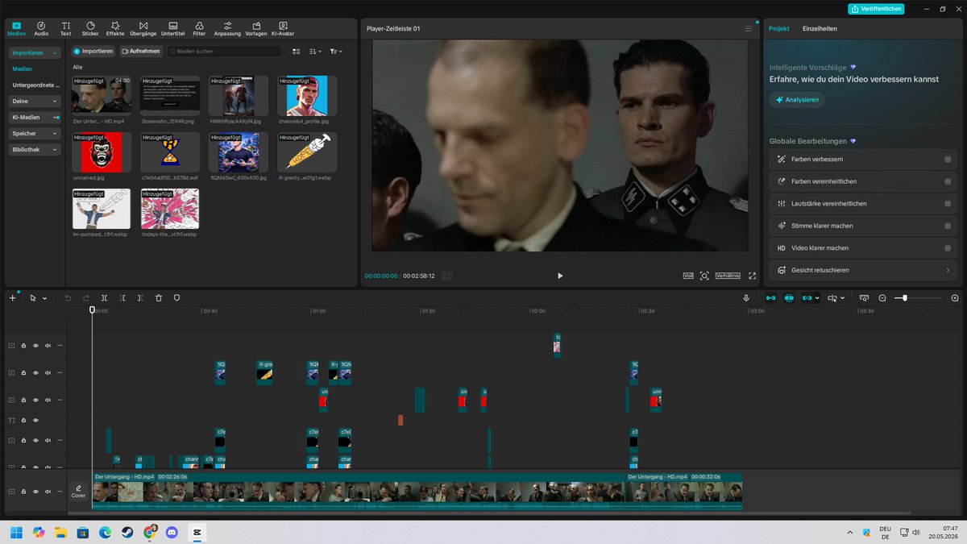This screenshot has width=967, height=544.
Task: Click the grid view icon in media panel
Action: pos(297,51)
